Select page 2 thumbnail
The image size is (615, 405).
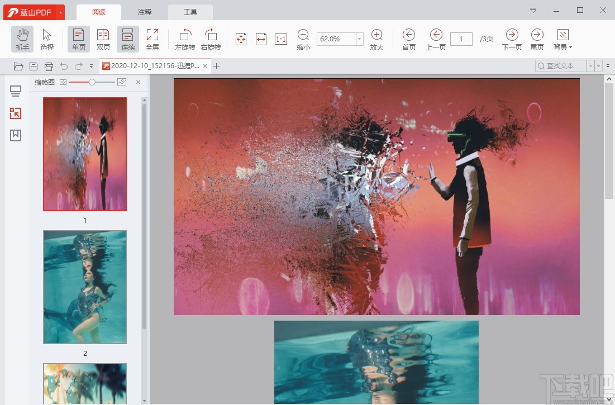coord(85,287)
